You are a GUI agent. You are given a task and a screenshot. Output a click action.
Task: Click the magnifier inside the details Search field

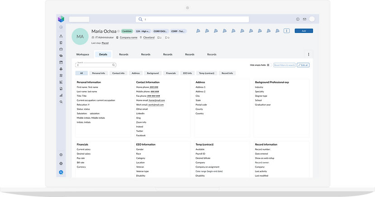coord(114,65)
